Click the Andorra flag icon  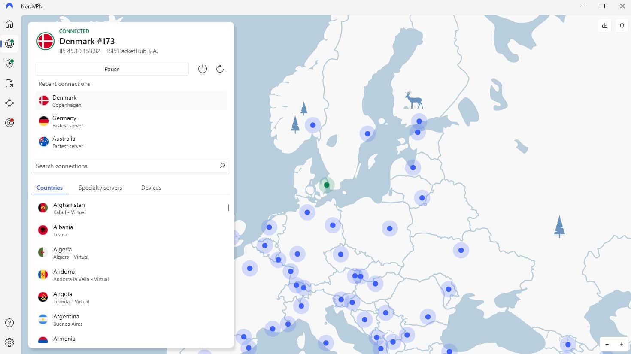[43, 275]
